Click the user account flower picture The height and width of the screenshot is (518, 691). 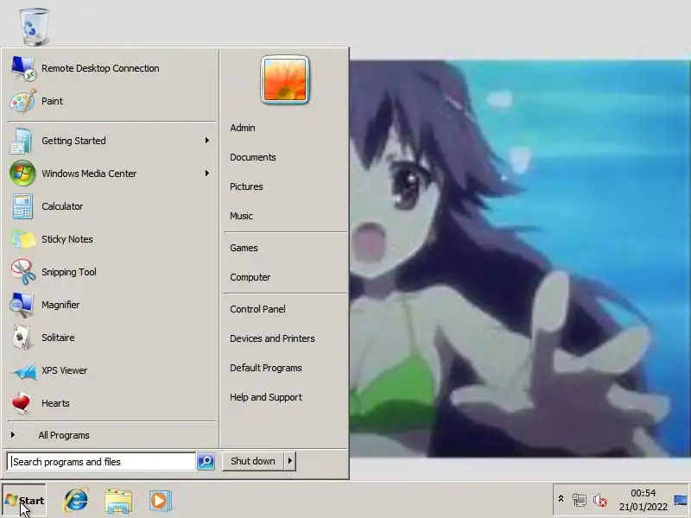coord(285,79)
